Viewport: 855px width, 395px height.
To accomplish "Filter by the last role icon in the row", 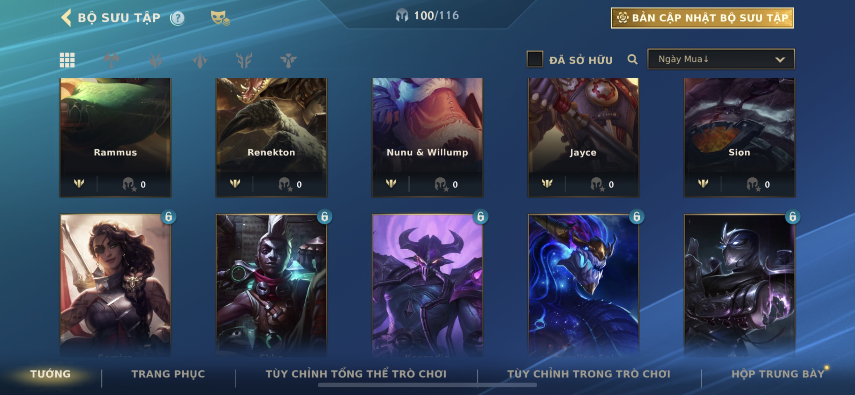I will 288,60.
